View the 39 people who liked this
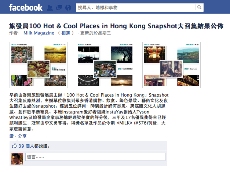The height and width of the screenshot is (173, 230). click(x=34, y=146)
